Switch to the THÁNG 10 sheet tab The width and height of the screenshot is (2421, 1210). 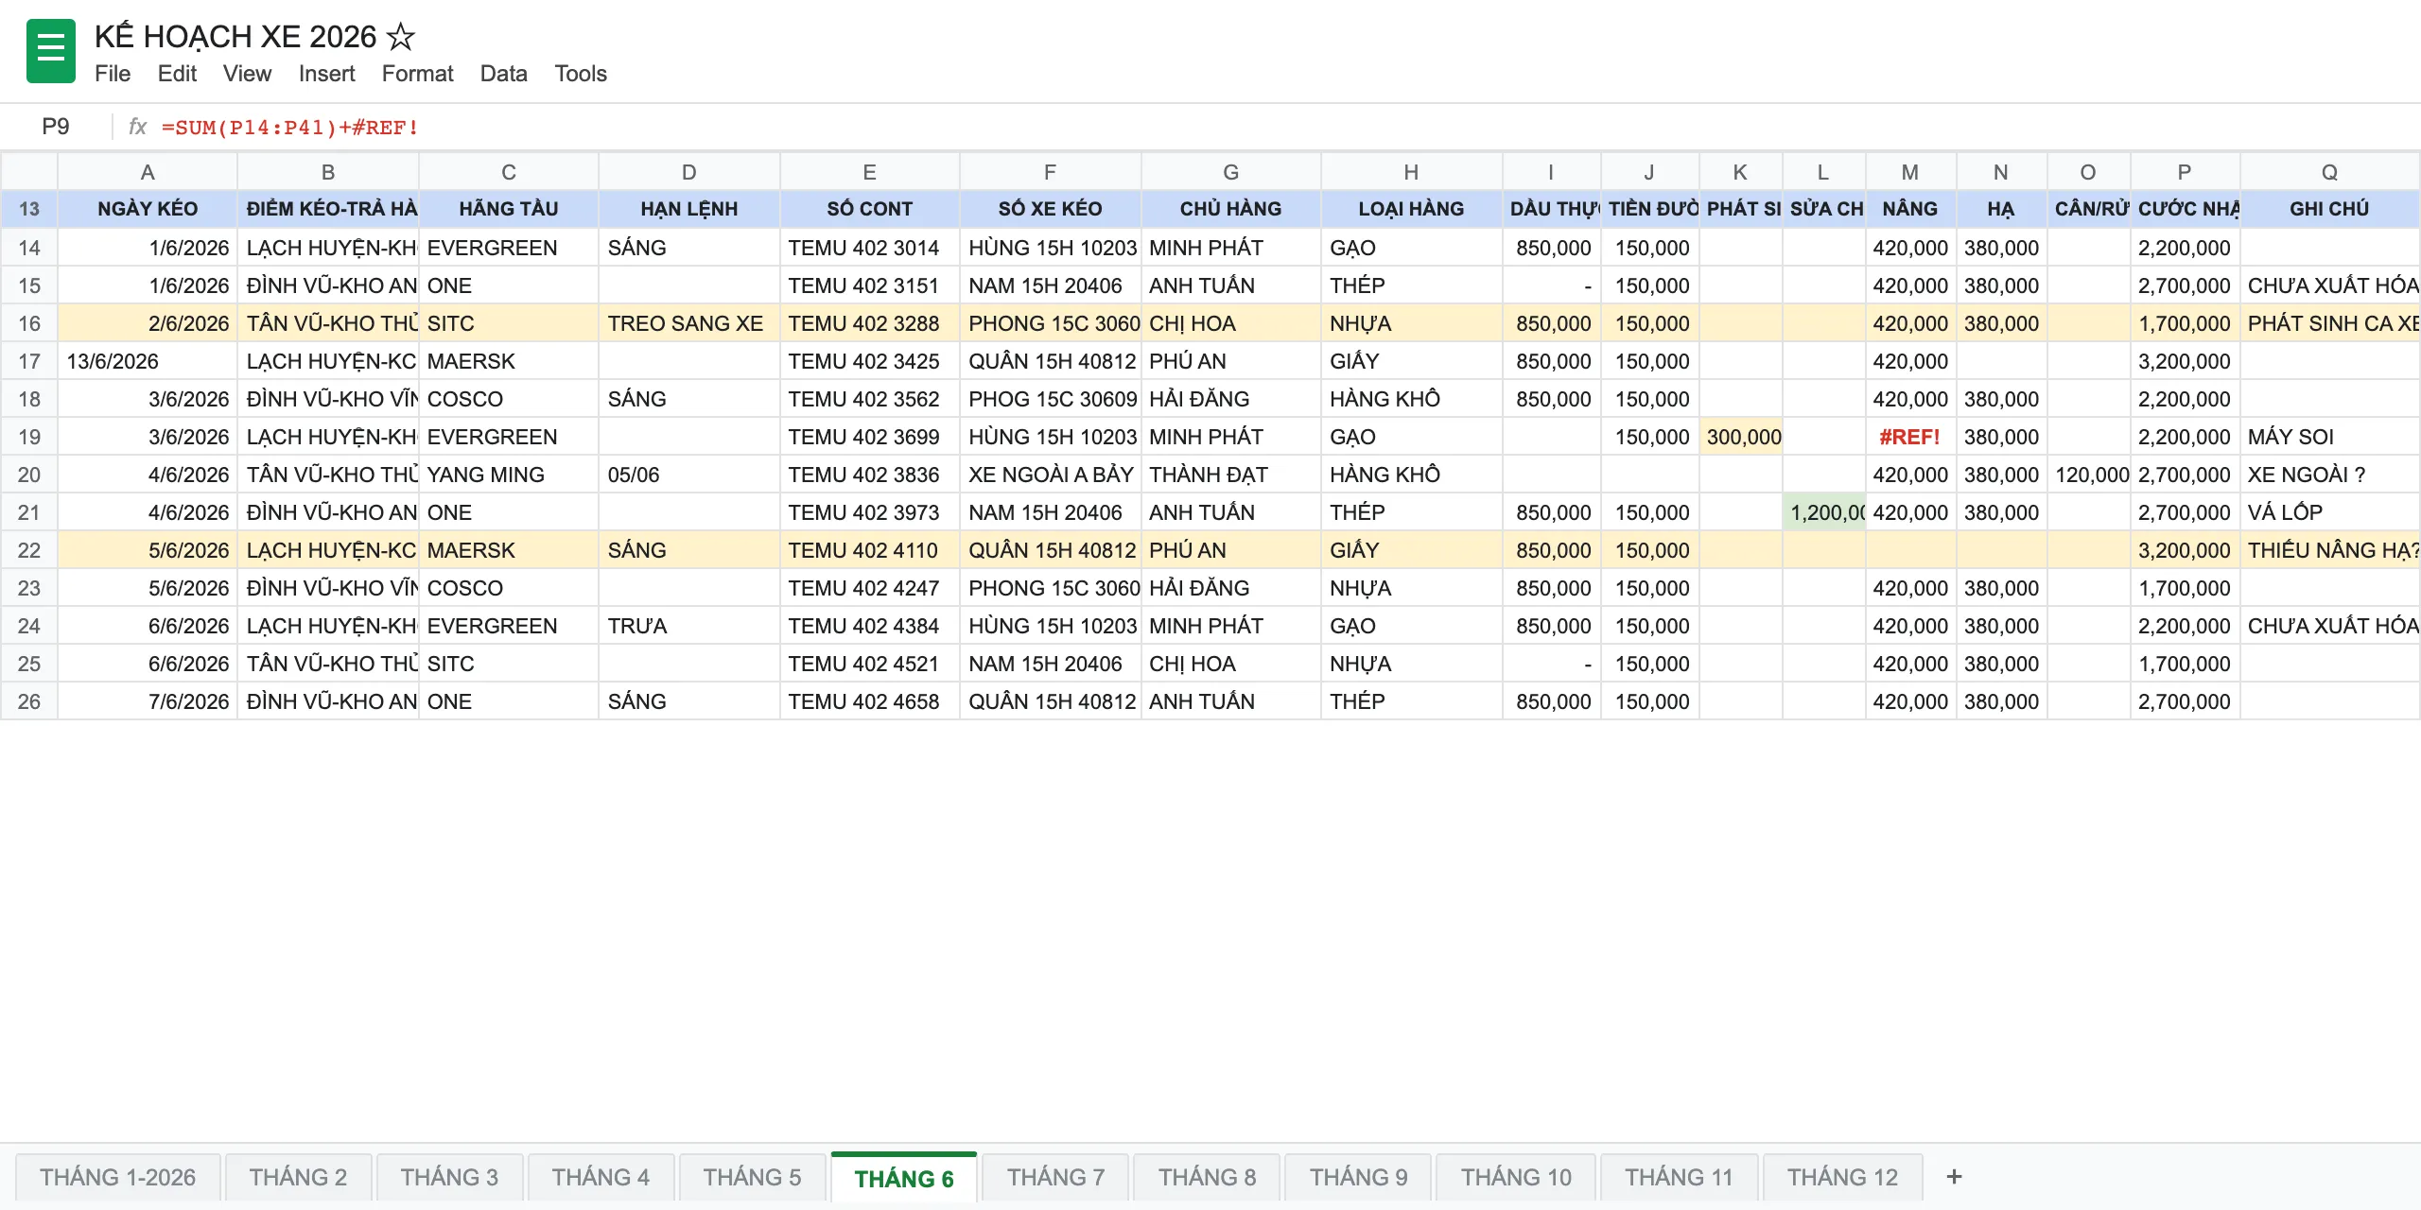[1516, 1177]
